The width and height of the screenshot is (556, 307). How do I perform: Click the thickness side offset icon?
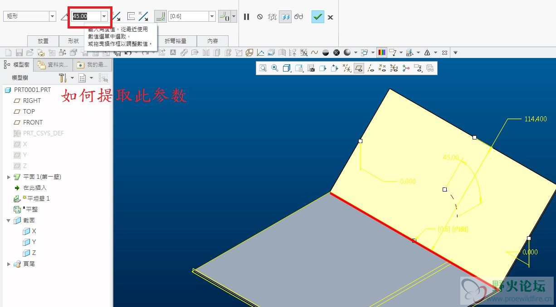click(131, 17)
